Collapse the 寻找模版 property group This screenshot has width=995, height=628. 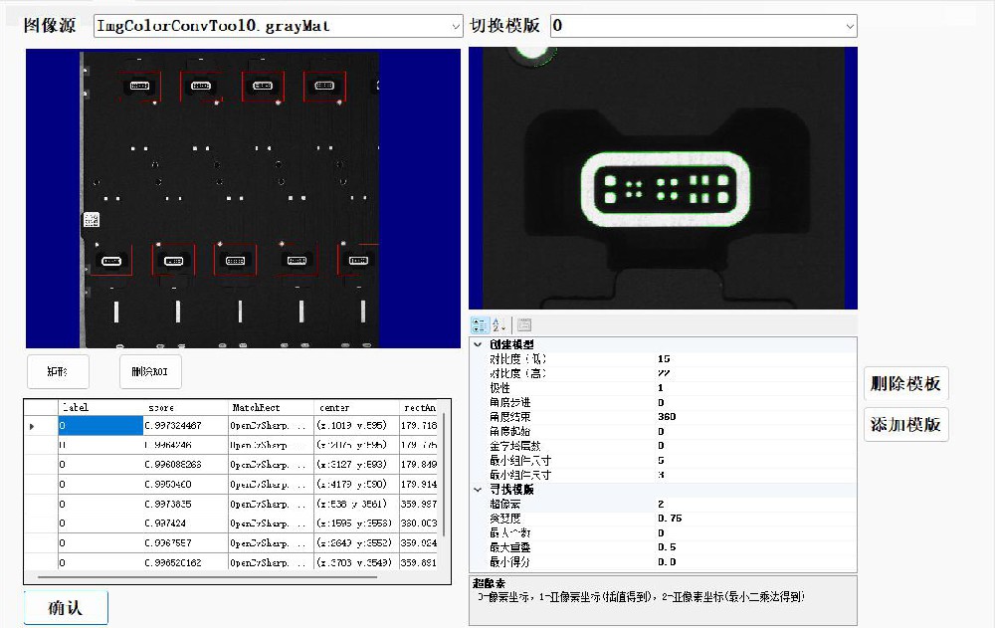tap(478, 490)
